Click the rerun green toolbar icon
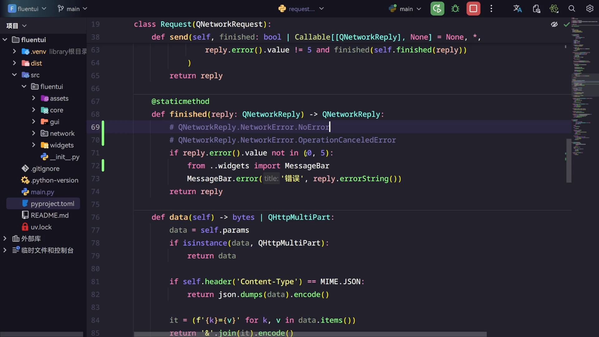Image resolution: width=599 pixels, height=337 pixels. pyautogui.click(x=437, y=9)
